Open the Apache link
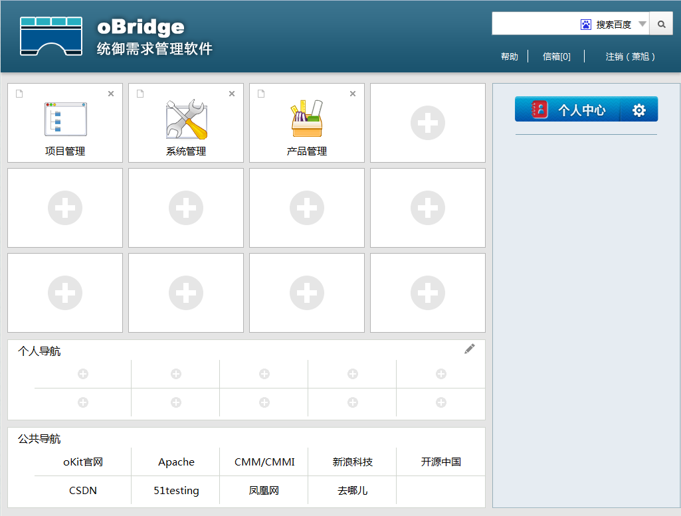 (176, 462)
